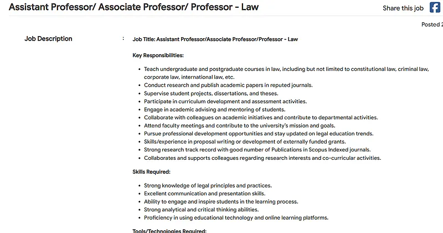The height and width of the screenshot is (233, 443).
Task: Select the page title heading text
Action: pos(133,7)
